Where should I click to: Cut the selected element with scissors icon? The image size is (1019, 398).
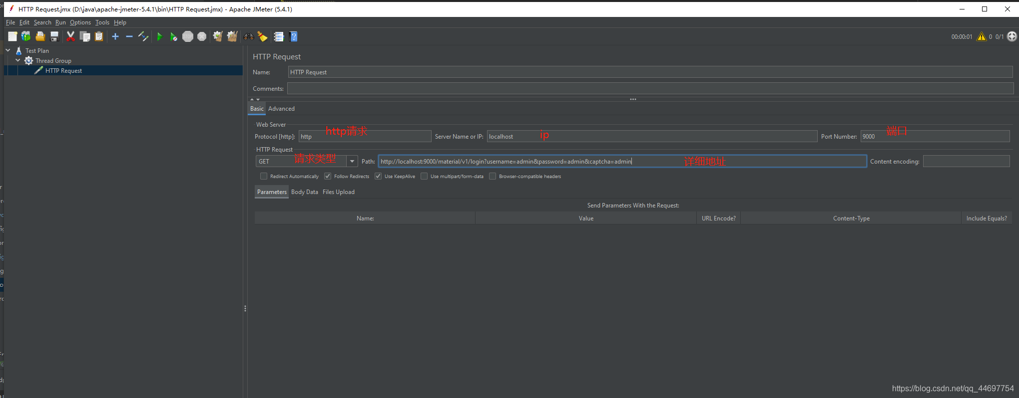(x=70, y=36)
